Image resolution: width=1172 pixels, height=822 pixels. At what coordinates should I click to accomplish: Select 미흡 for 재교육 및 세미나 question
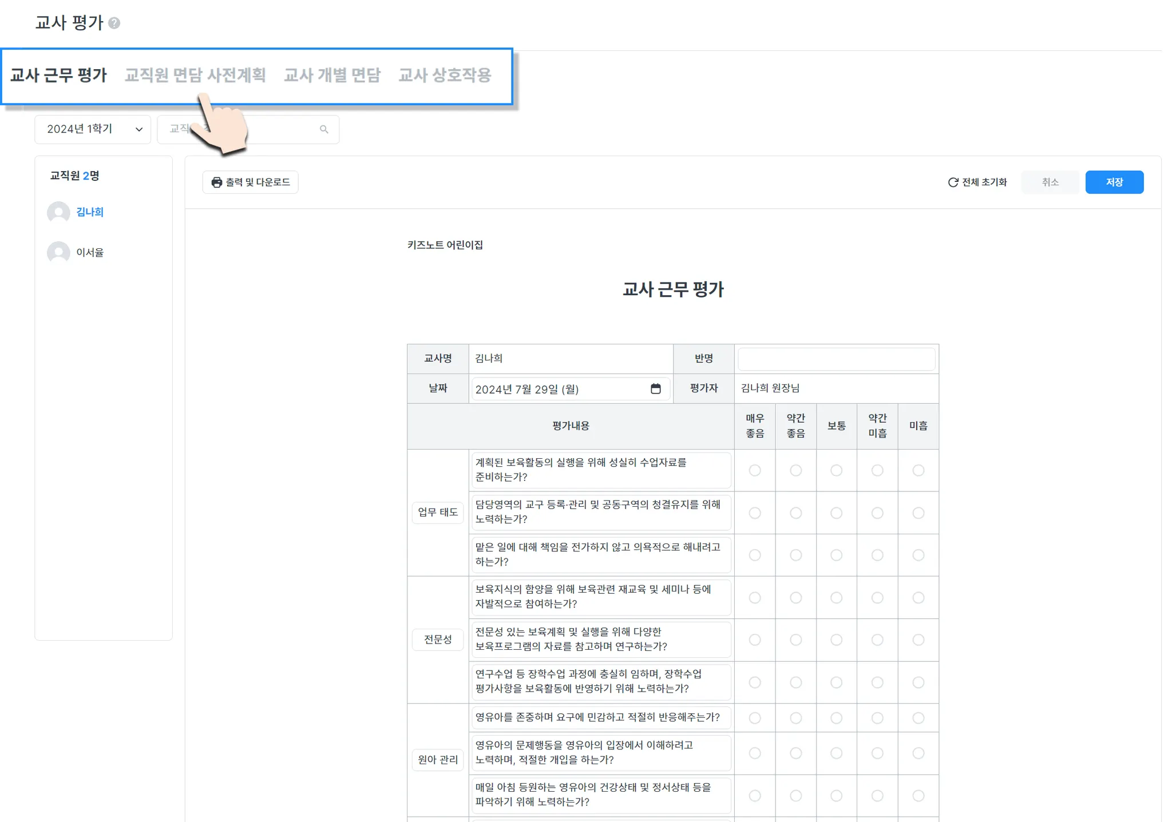(x=918, y=598)
